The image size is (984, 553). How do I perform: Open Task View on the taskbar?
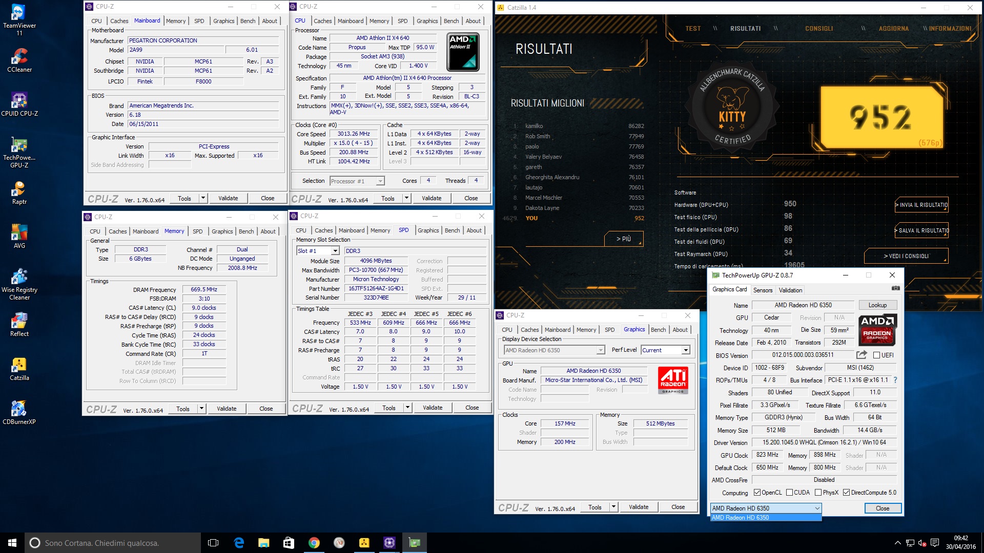click(x=213, y=543)
